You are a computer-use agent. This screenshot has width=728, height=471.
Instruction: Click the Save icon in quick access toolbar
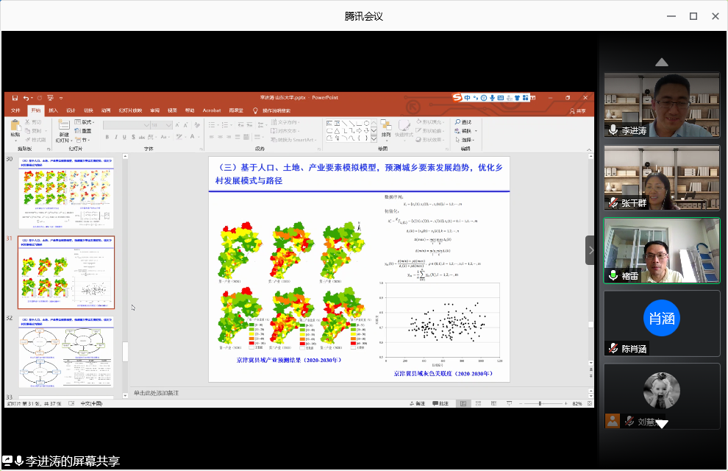[15, 98]
